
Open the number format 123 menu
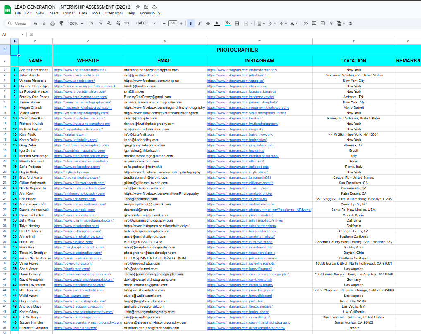[x=127, y=23]
